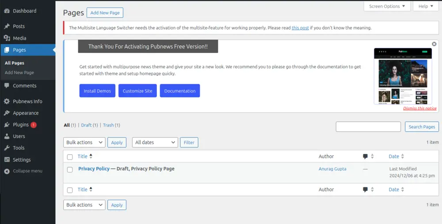The image size is (442, 224).
Task: Expand the Screen Options panel
Action: pos(387,6)
